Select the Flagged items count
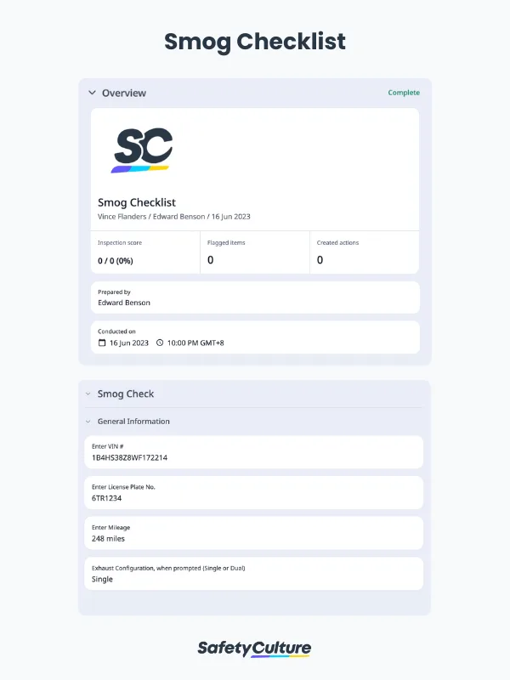 [211, 260]
